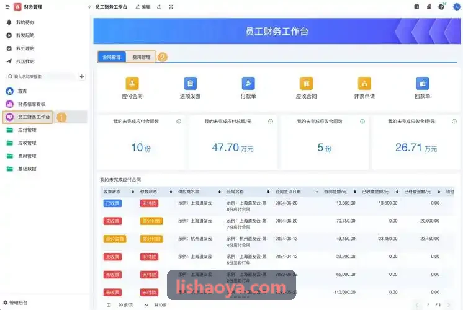Click info icon on 我的未完成应收合同数 card
The width and height of the screenshot is (463, 310).
362,122
